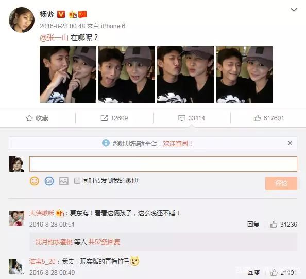Focus the comment text input box
The height and width of the screenshot is (279, 306).
163,164
